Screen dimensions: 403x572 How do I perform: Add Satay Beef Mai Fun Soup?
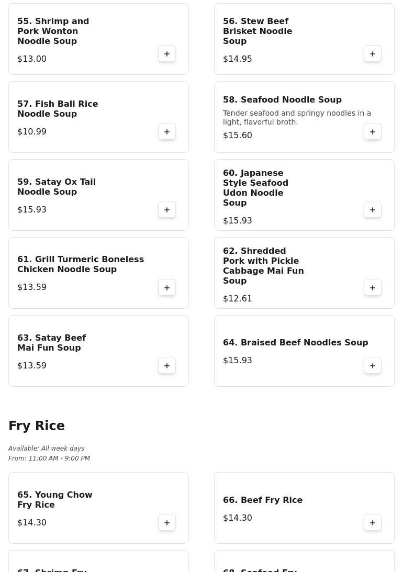(166, 365)
